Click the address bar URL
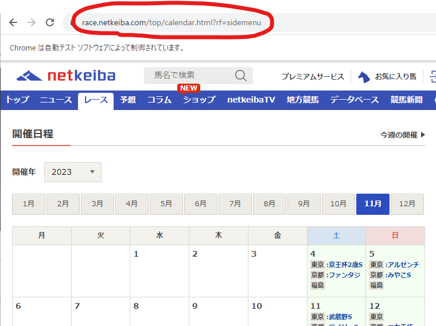 click(172, 22)
